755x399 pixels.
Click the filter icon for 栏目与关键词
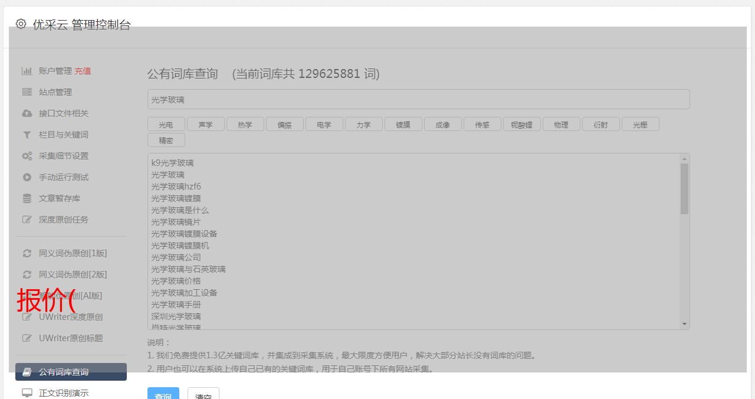[x=27, y=135]
